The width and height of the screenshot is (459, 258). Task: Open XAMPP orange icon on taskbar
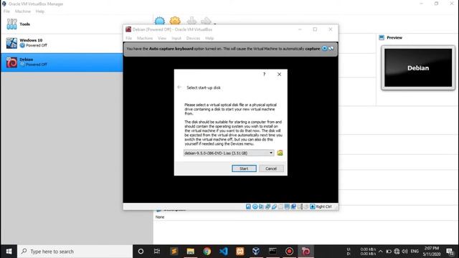coord(240,252)
